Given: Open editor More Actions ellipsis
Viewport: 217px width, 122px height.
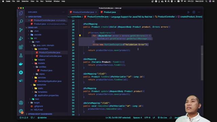Looking at the screenshot, I should click(199, 12).
